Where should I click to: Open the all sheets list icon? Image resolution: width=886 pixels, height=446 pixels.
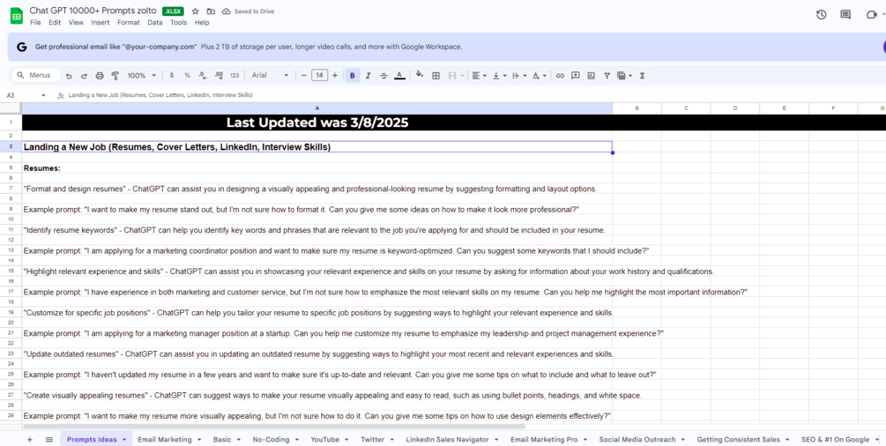(x=49, y=439)
